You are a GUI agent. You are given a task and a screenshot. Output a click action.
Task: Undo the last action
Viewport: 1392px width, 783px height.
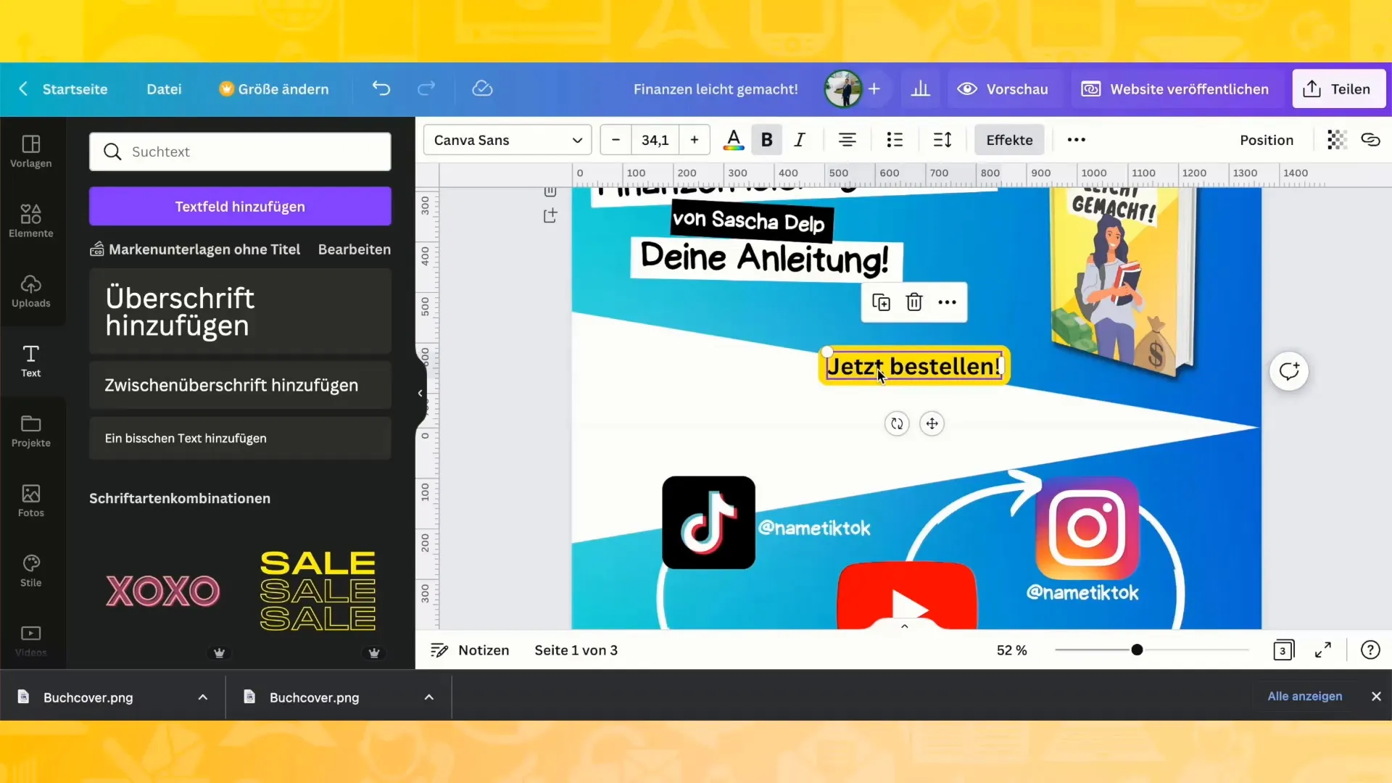click(381, 88)
